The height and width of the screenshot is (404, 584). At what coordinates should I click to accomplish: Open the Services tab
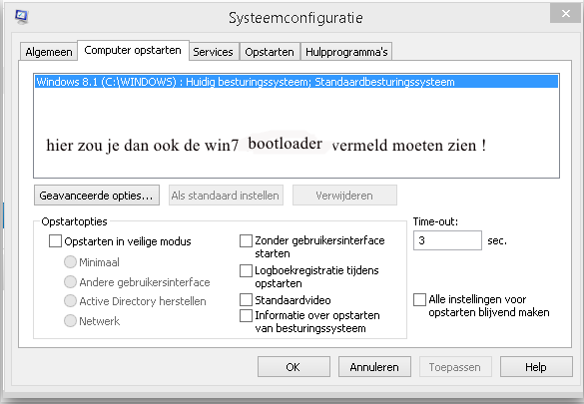click(x=213, y=52)
